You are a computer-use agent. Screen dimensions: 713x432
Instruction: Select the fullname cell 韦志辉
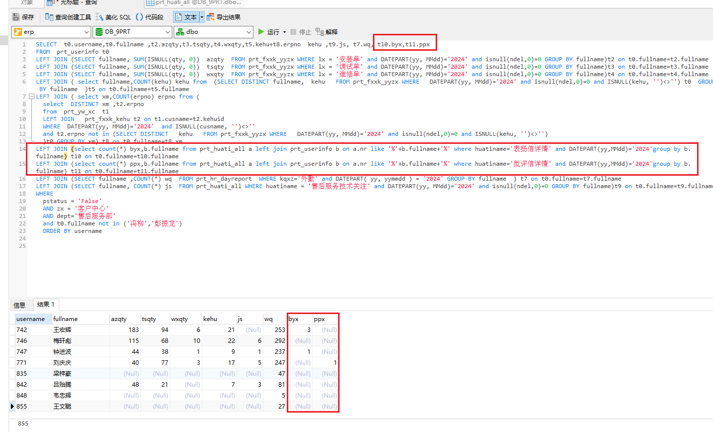click(x=80, y=396)
